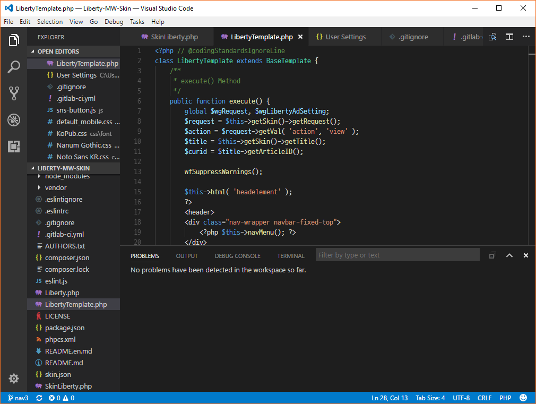Click the nav3 git branch indicator
The image size is (536, 404).
point(18,398)
